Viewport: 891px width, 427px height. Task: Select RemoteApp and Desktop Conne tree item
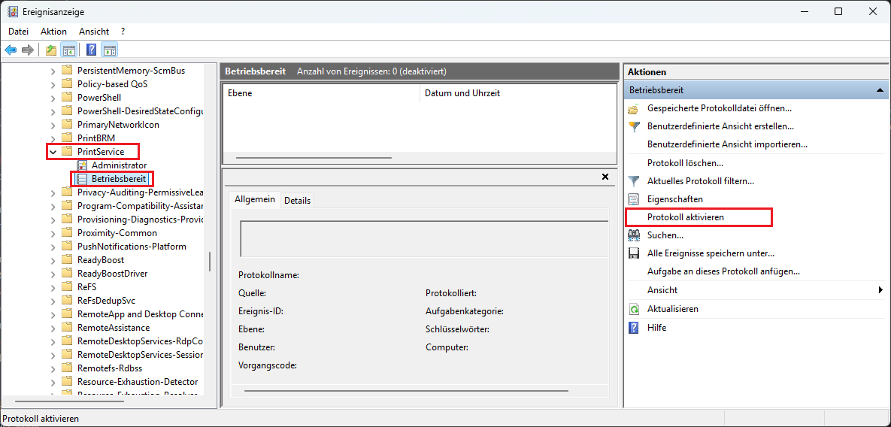coord(140,314)
